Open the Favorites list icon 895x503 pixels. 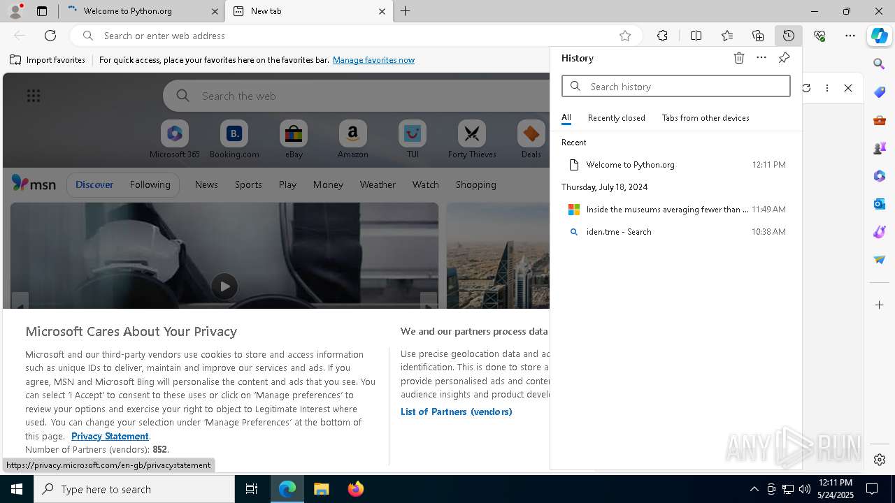727,36
